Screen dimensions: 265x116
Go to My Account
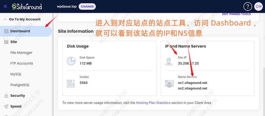[25, 19]
